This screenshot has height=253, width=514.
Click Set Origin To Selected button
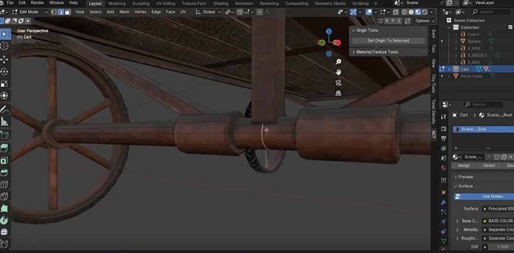(x=388, y=40)
